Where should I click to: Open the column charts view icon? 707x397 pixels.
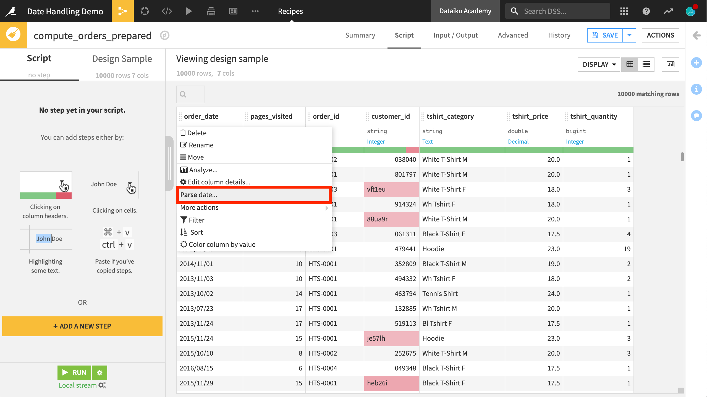[670, 64]
